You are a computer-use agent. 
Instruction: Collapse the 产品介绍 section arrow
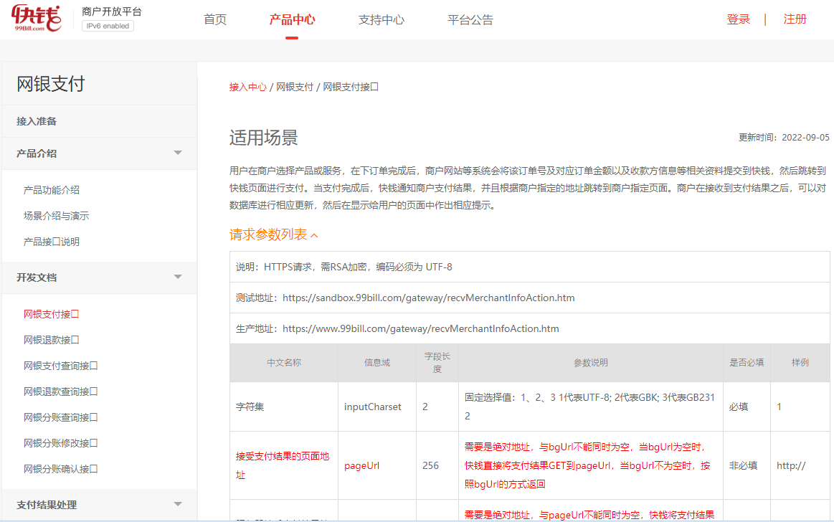pos(178,153)
